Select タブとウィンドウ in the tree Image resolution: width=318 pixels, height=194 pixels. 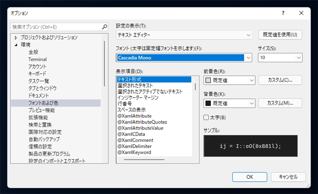pos(42,88)
